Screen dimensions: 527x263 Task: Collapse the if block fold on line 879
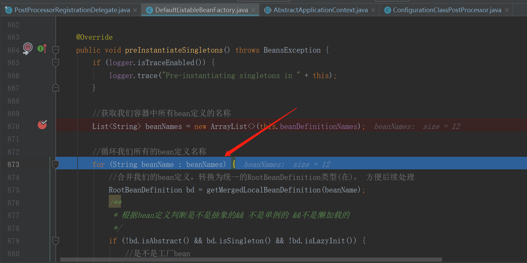pos(56,241)
